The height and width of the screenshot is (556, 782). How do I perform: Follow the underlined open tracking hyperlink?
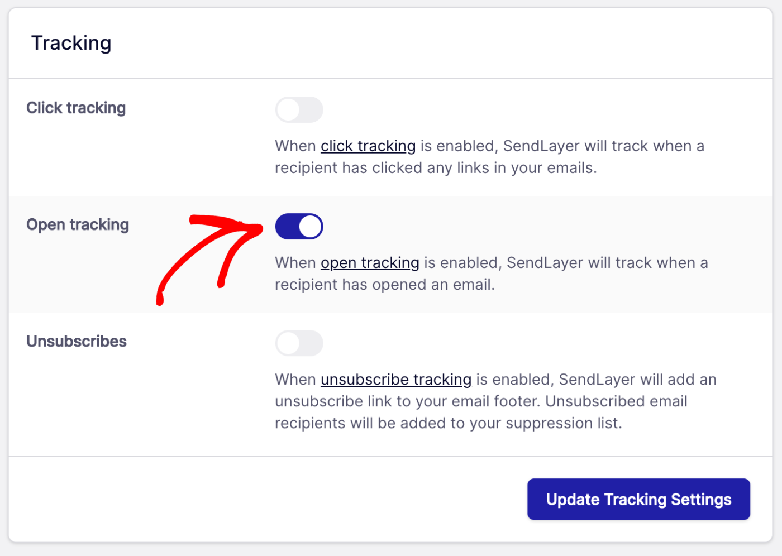click(x=369, y=262)
